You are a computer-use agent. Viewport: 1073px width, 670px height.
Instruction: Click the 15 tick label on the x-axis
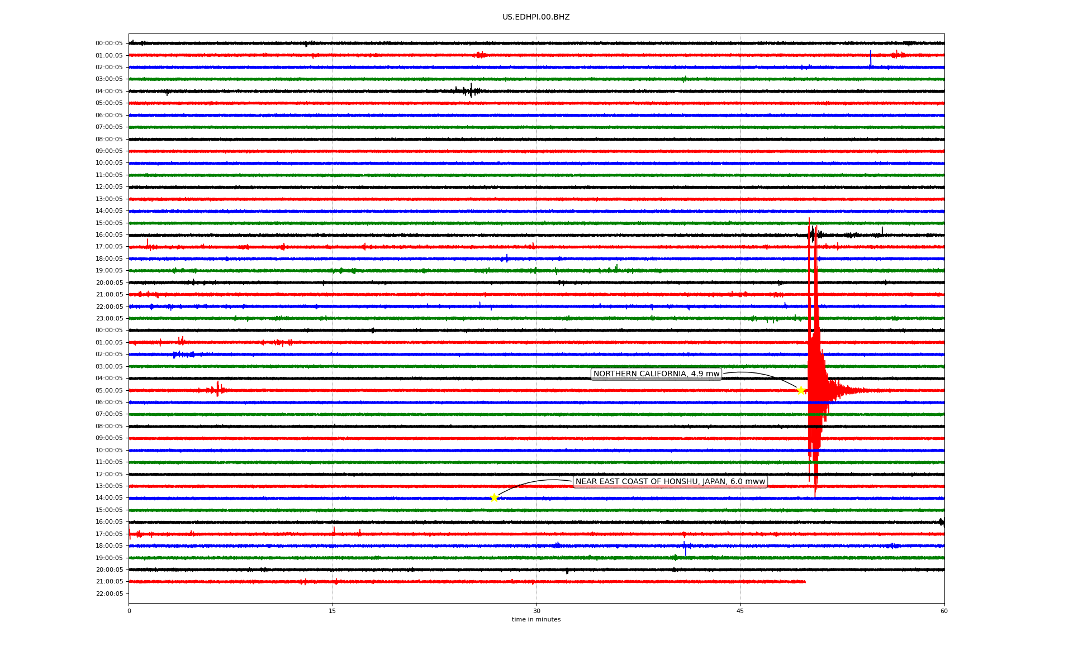(x=333, y=611)
